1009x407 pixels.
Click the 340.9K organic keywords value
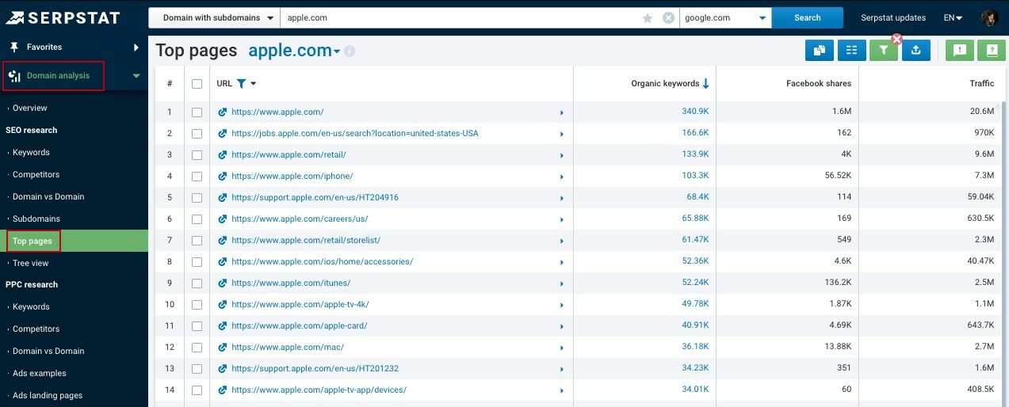(695, 112)
